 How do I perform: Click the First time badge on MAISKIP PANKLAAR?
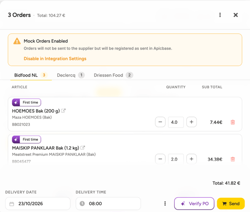(27, 140)
